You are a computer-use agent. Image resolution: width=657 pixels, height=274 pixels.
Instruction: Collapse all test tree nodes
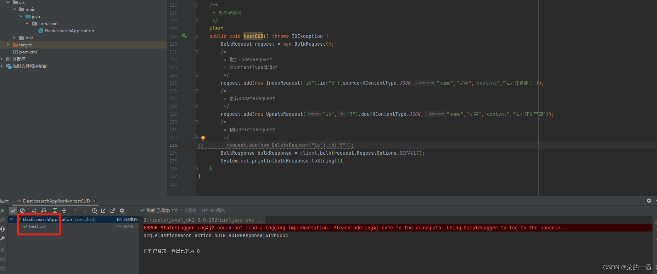[x=64, y=211]
